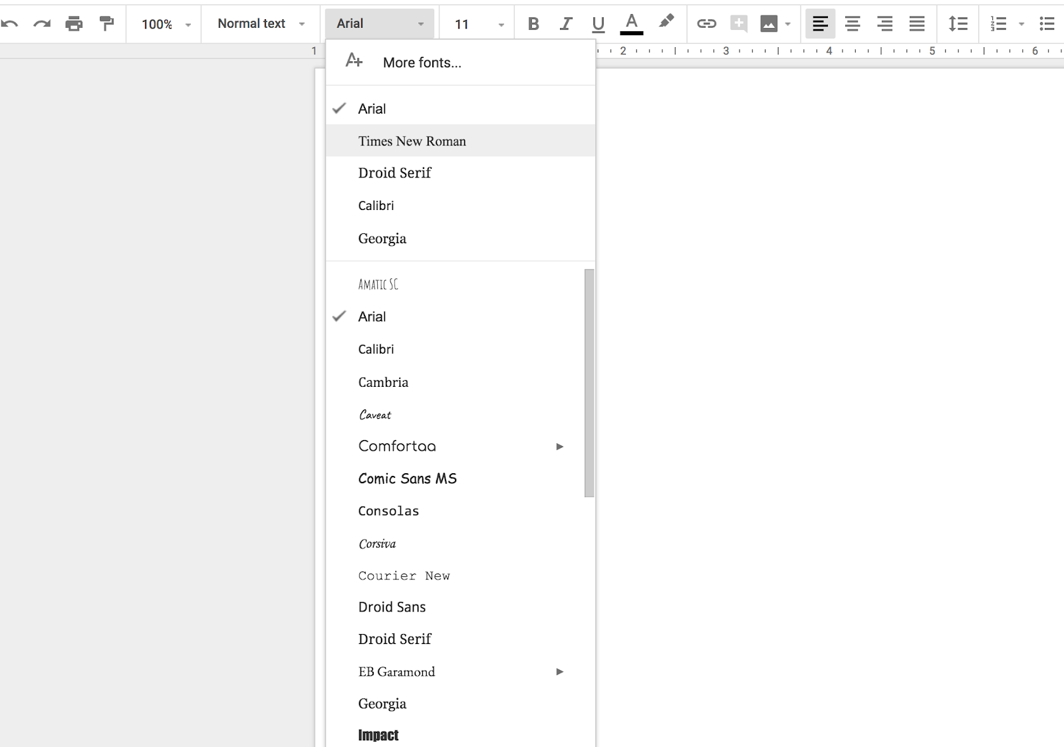Click the text color A button
The width and height of the screenshot is (1064, 747).
631,24
